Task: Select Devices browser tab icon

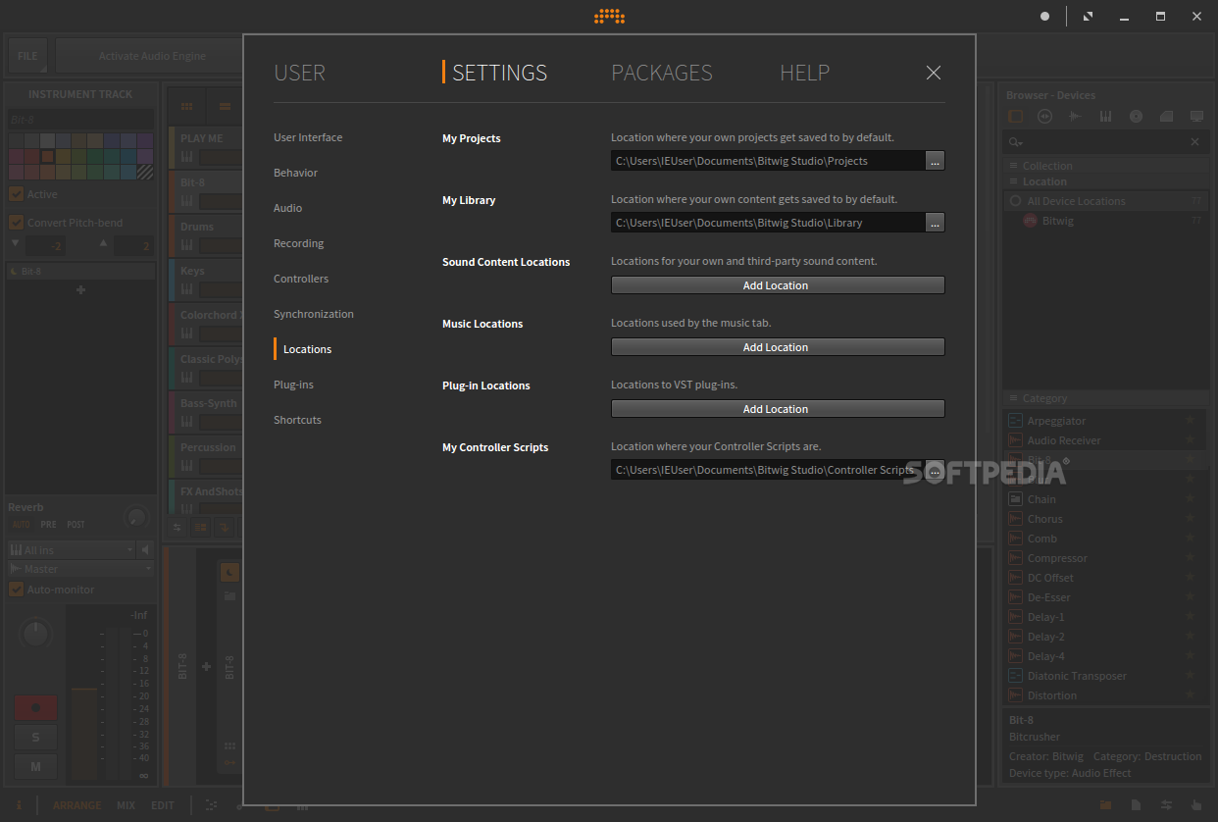Action: click(x=1015, y=116)
